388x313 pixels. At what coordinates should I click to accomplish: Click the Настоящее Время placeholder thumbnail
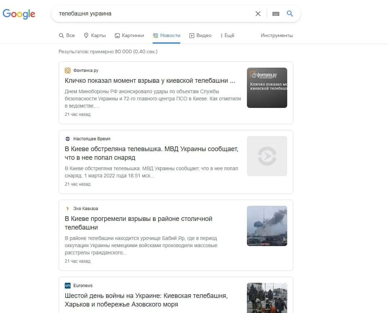[267, 156]
